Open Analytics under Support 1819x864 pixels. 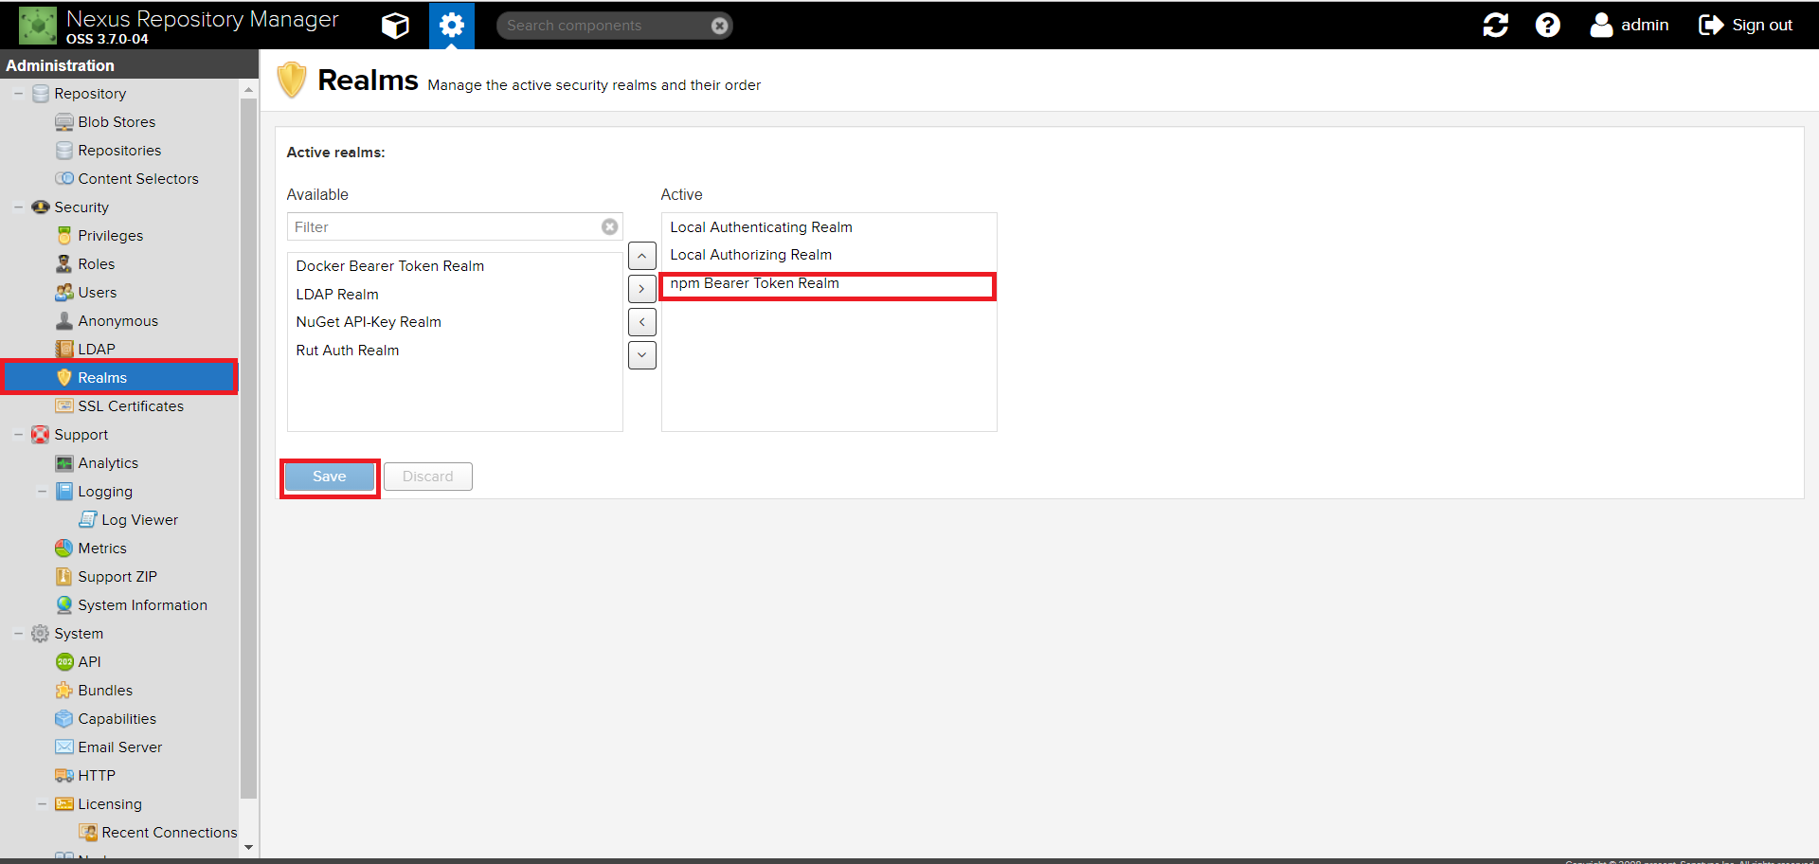[x=108, y=463]
